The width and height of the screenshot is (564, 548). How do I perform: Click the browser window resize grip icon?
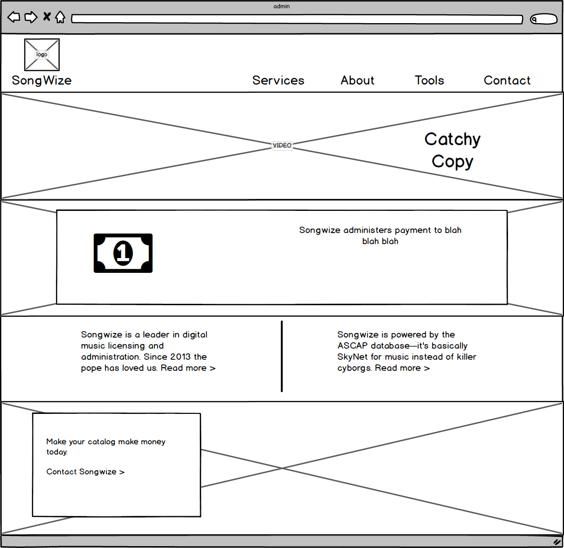[557, 542]
